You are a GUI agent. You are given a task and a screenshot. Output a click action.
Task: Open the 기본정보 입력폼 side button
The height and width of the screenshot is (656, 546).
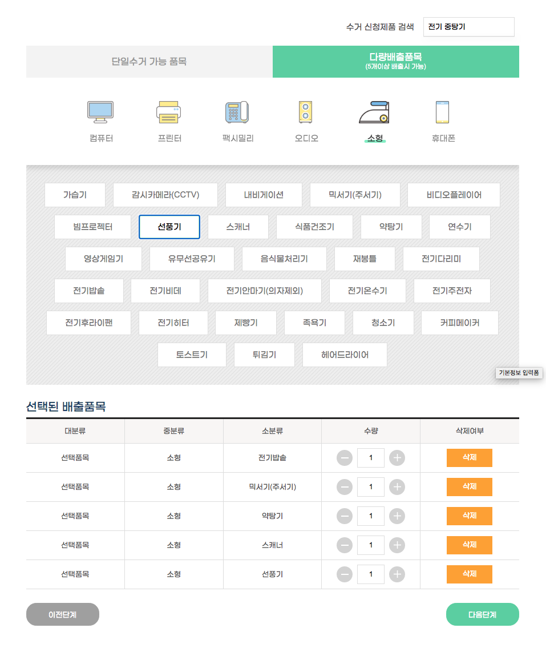(x=519, y=373)
